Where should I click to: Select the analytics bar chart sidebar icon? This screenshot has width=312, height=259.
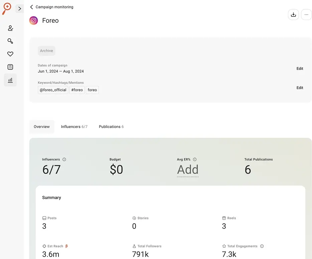point(10,80)
